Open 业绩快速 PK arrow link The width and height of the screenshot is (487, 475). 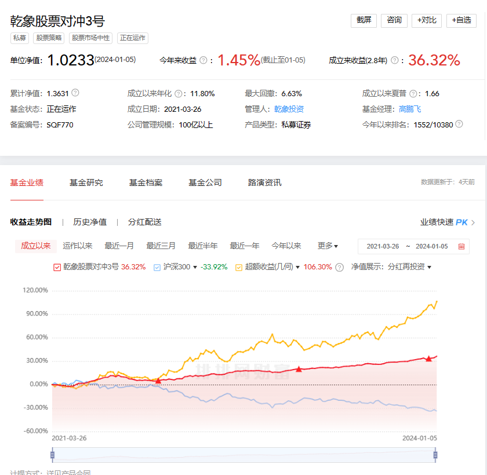click(448, 222)
